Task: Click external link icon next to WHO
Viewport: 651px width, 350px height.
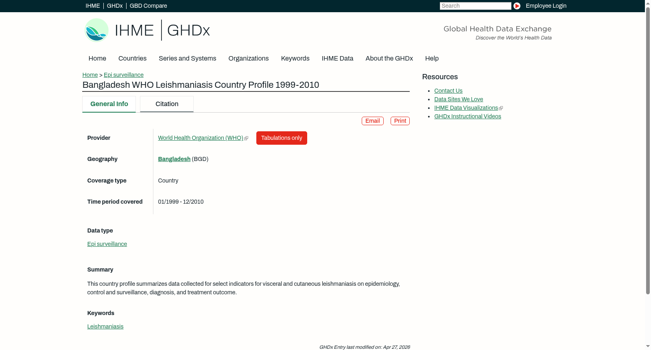Action: tap(246, 138)
